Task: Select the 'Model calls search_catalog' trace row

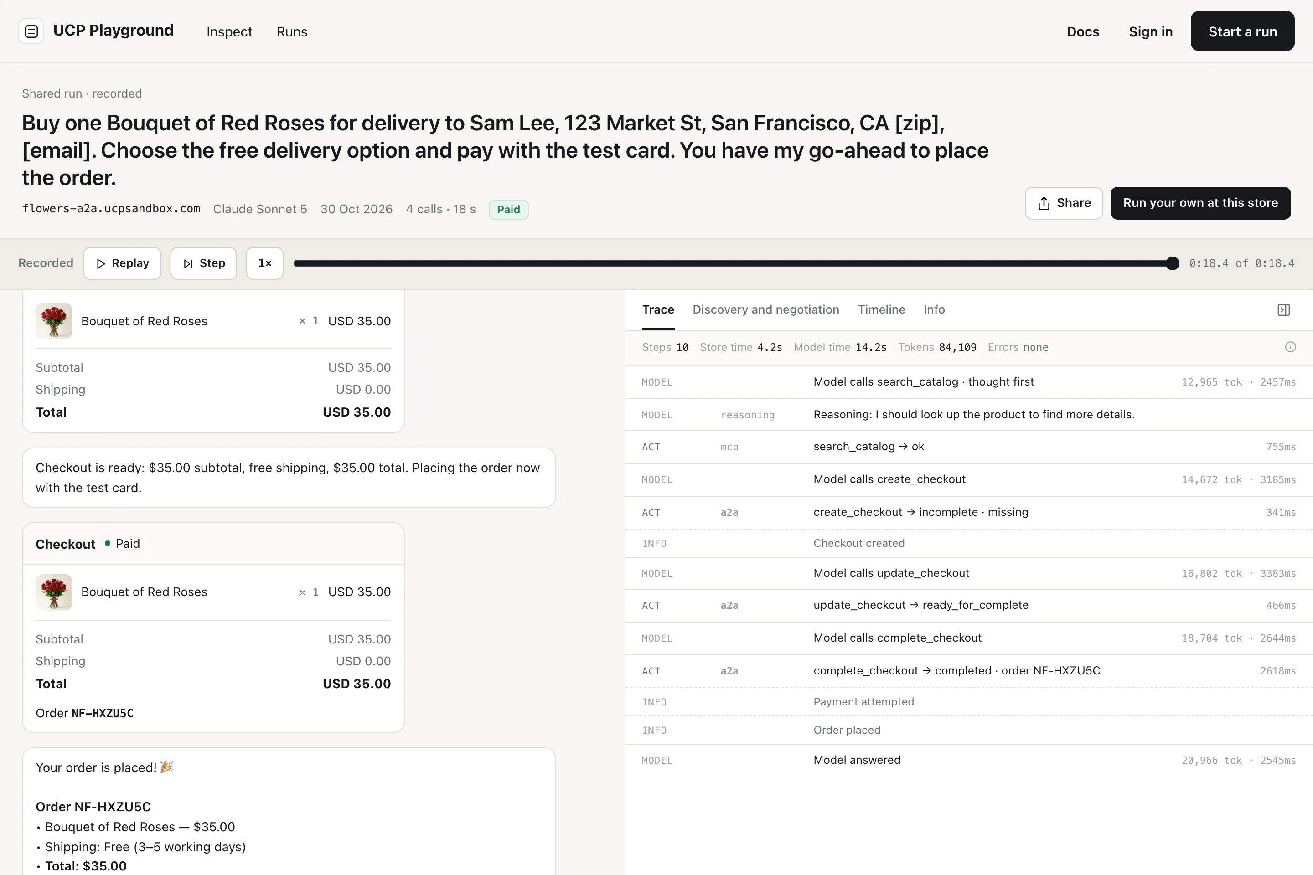Action: 968,382
